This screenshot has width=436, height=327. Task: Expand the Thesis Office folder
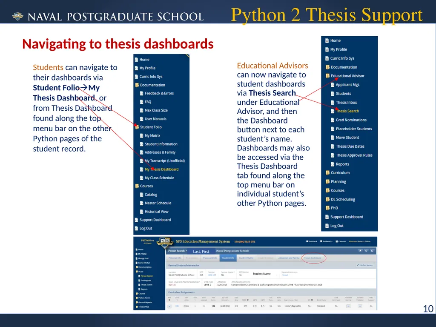[142, 307]
